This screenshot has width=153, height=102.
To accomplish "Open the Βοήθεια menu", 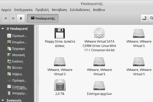I will tap(99, 10).
